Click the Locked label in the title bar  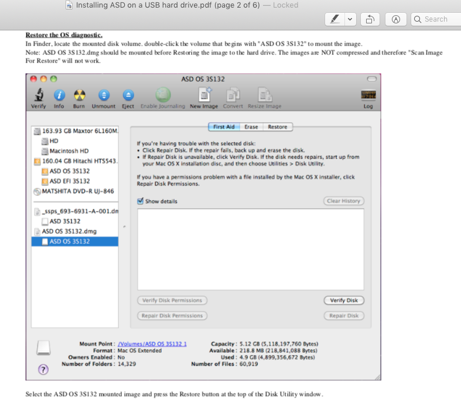(x=285, y=5)
